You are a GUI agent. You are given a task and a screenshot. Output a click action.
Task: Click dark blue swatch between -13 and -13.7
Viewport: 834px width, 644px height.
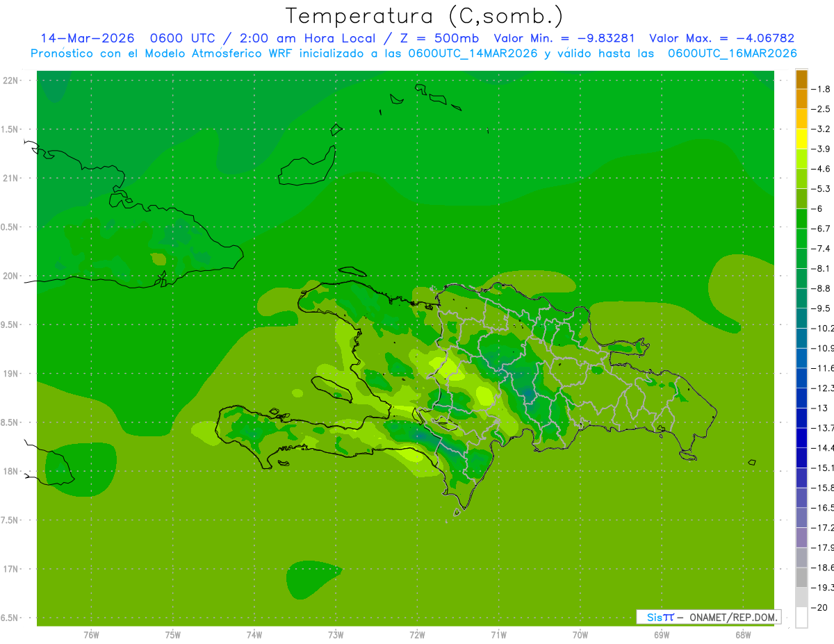coord(801,418)
